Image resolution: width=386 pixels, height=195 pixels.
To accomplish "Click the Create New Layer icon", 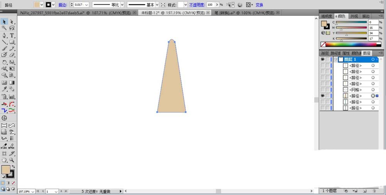I will click(365, 191).
